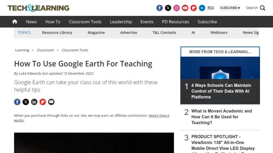Viewport: 273px width, 153px height.
Task: Click the Search text field
Action: click(252, 8)
